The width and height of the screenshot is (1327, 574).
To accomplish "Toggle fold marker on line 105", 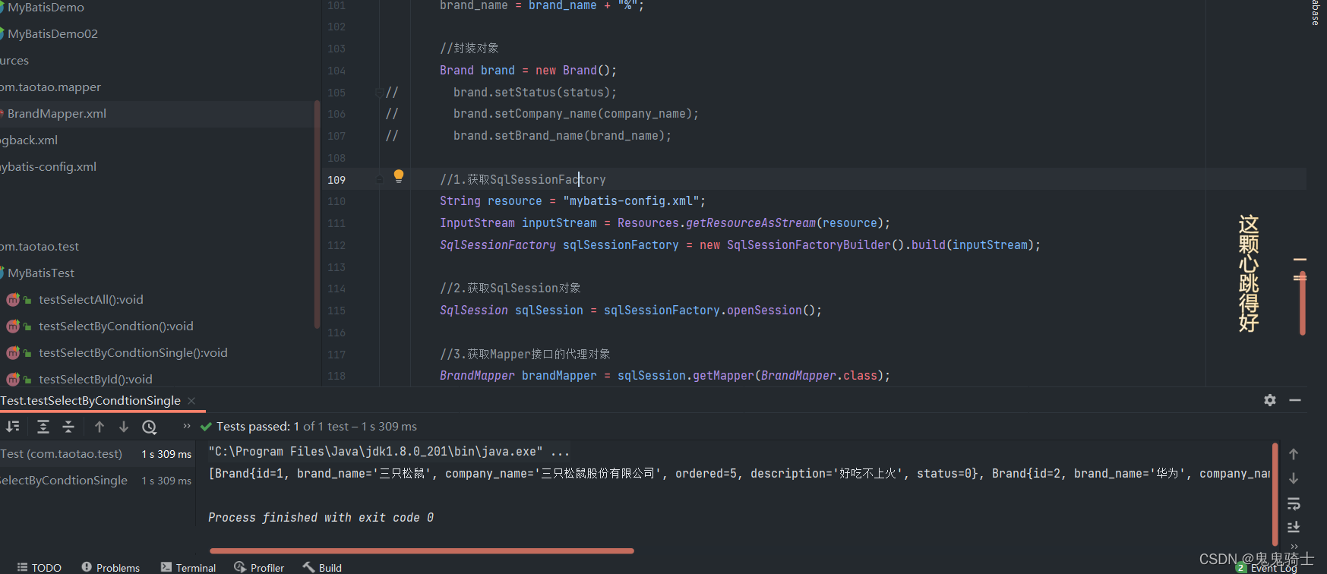I will pos(378,93).
